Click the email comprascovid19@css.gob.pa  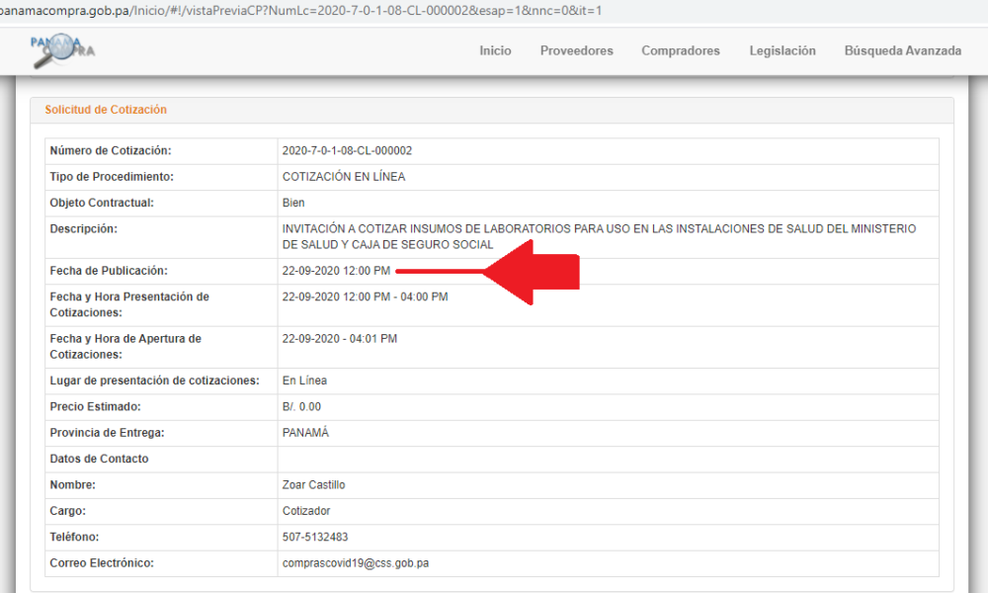(356, 563)
